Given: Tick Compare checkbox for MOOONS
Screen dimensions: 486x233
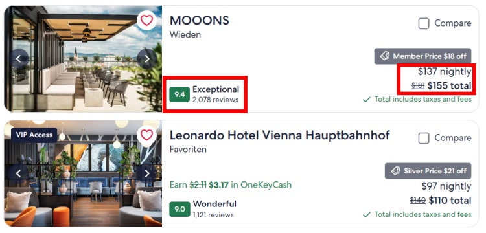Looking at the screenshot, I should 424,23.
